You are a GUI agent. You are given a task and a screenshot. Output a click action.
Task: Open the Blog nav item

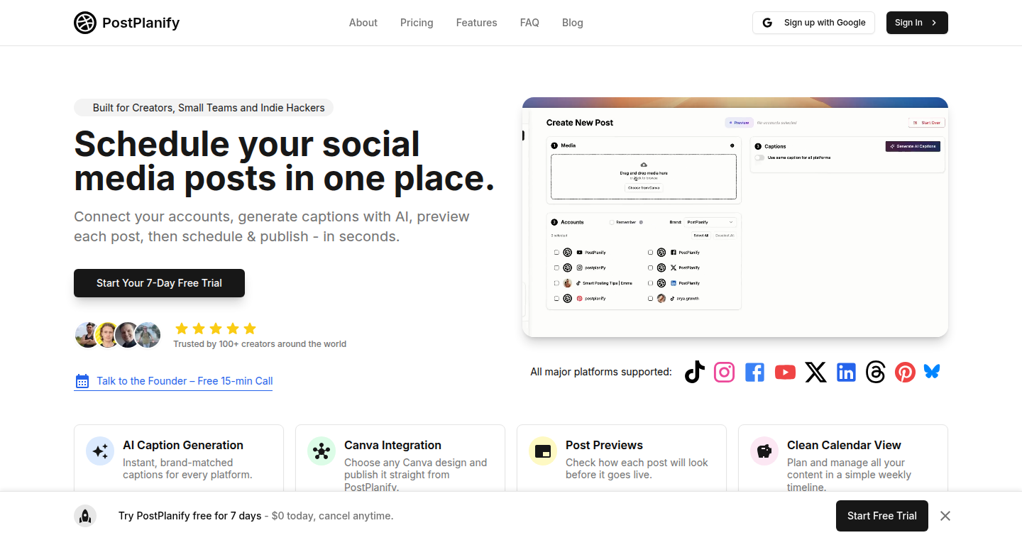point(573,23)
